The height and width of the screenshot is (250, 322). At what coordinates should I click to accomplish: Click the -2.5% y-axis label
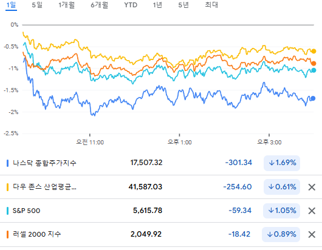11,133
